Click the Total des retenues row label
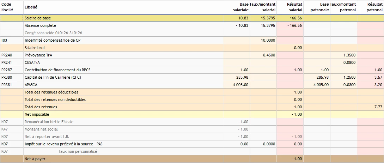 coord(41,107)
